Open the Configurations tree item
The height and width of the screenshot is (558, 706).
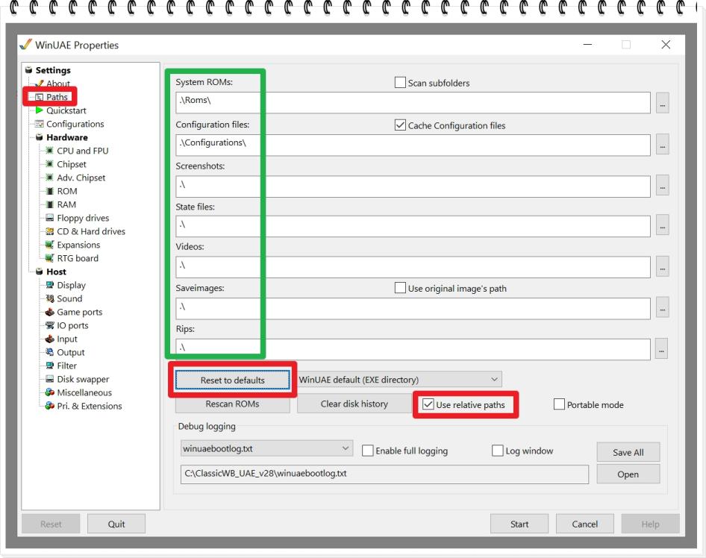[75, 124]
